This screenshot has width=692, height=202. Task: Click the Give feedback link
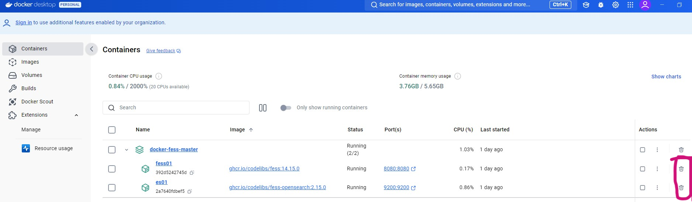pyautogui.click(x=163, y=51)
